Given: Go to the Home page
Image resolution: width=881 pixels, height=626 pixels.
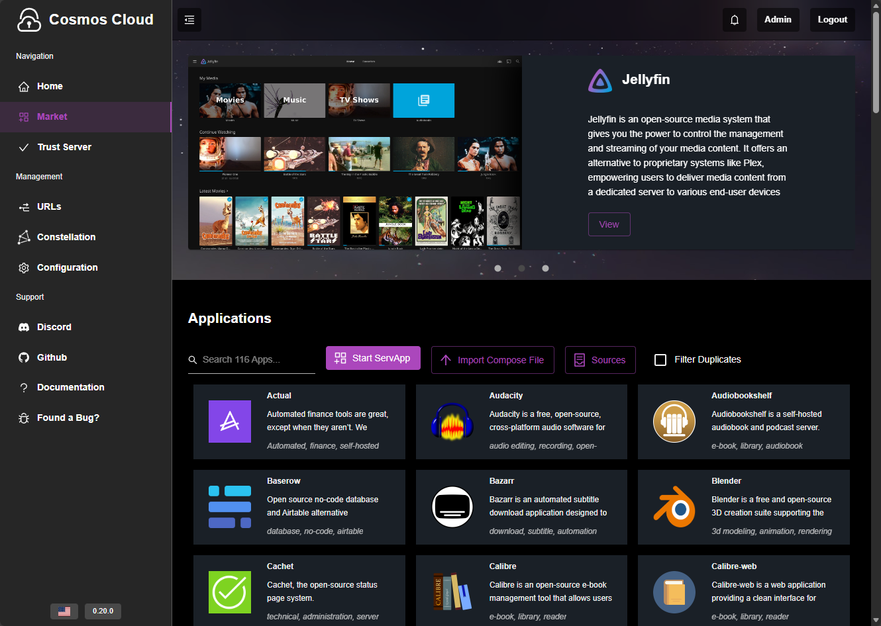Looking at the screenshot, I should (86, 87).
